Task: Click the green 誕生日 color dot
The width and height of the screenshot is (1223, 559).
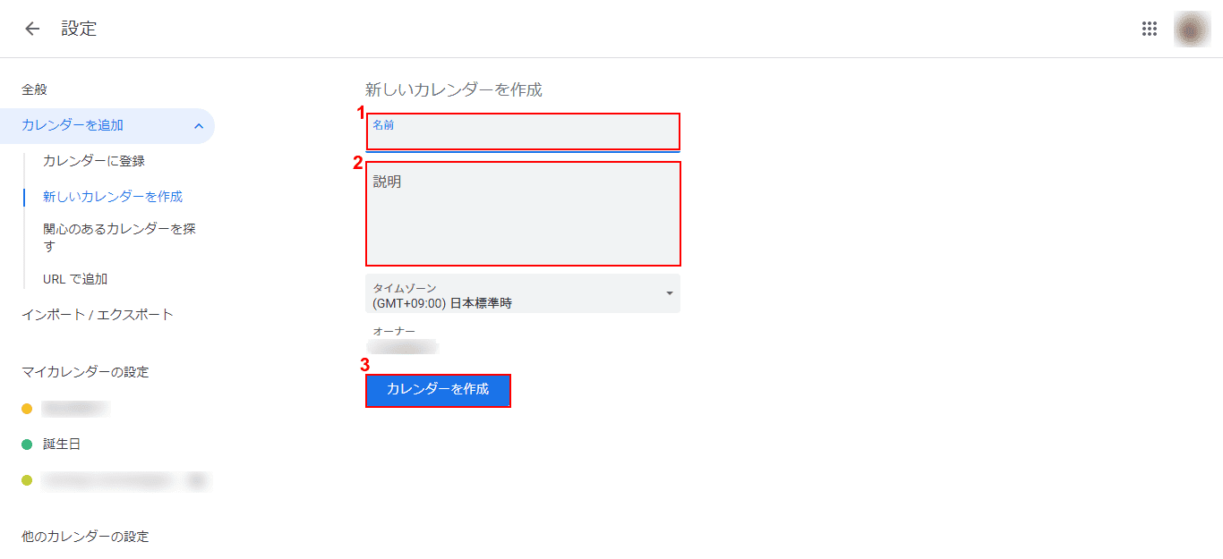Action: pyautogui.click(x=27, y=445)
